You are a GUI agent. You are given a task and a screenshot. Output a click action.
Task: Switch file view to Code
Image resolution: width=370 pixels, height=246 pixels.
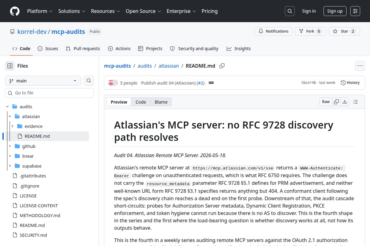[x=141, y=102]
